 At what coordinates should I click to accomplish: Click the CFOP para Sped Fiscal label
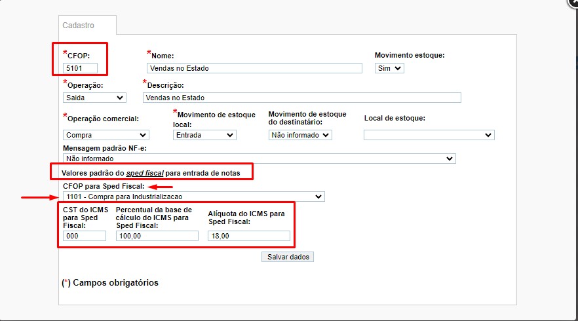[x=104, y=186]
